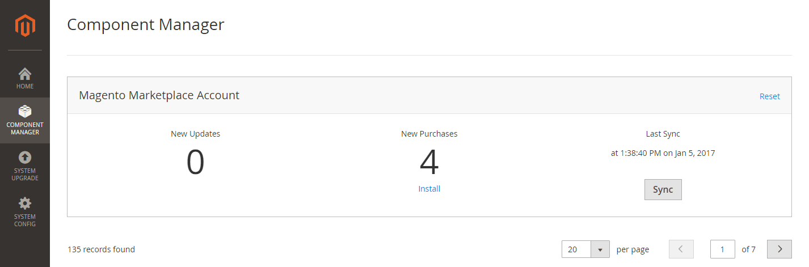This screenshot has height=267, width=809.
Task: Click the New Purchases count 4
Action: click(x=429, y=163)
